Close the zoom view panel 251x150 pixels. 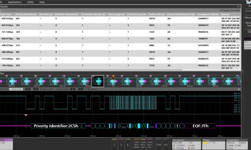coord(239,89)
